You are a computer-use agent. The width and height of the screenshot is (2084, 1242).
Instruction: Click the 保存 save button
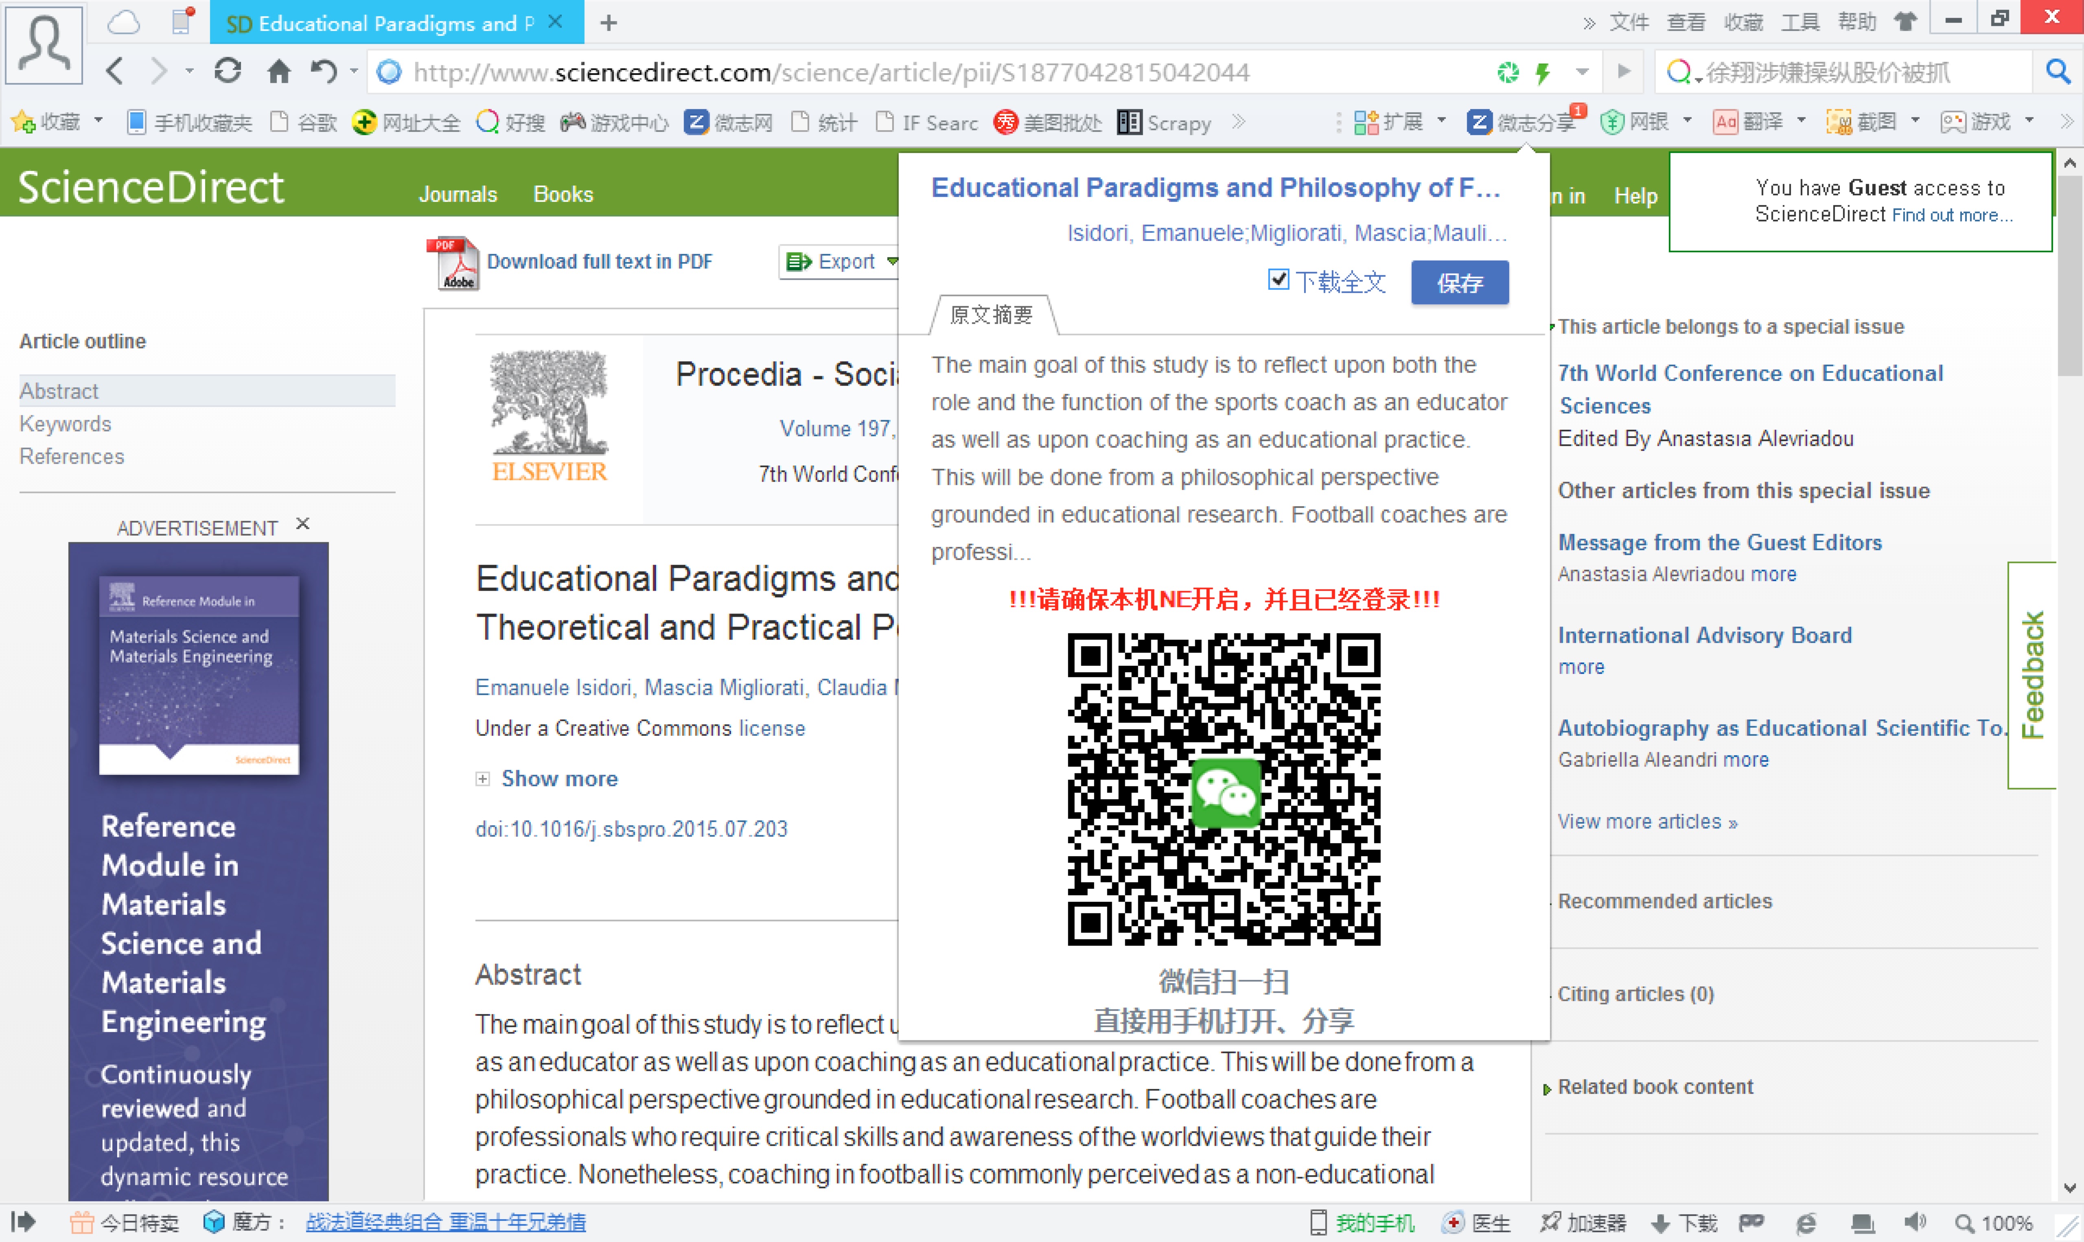[x=1460, y=283]
